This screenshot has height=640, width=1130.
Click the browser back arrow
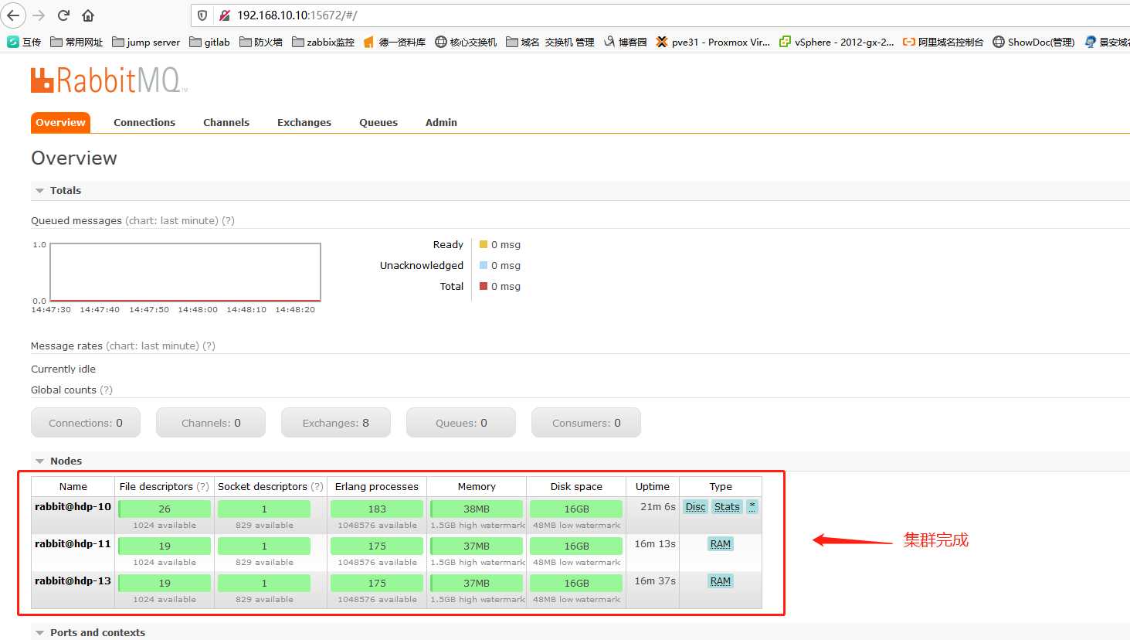click(13, 15)
